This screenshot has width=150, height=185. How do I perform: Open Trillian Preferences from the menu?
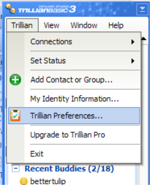(74, 116)
